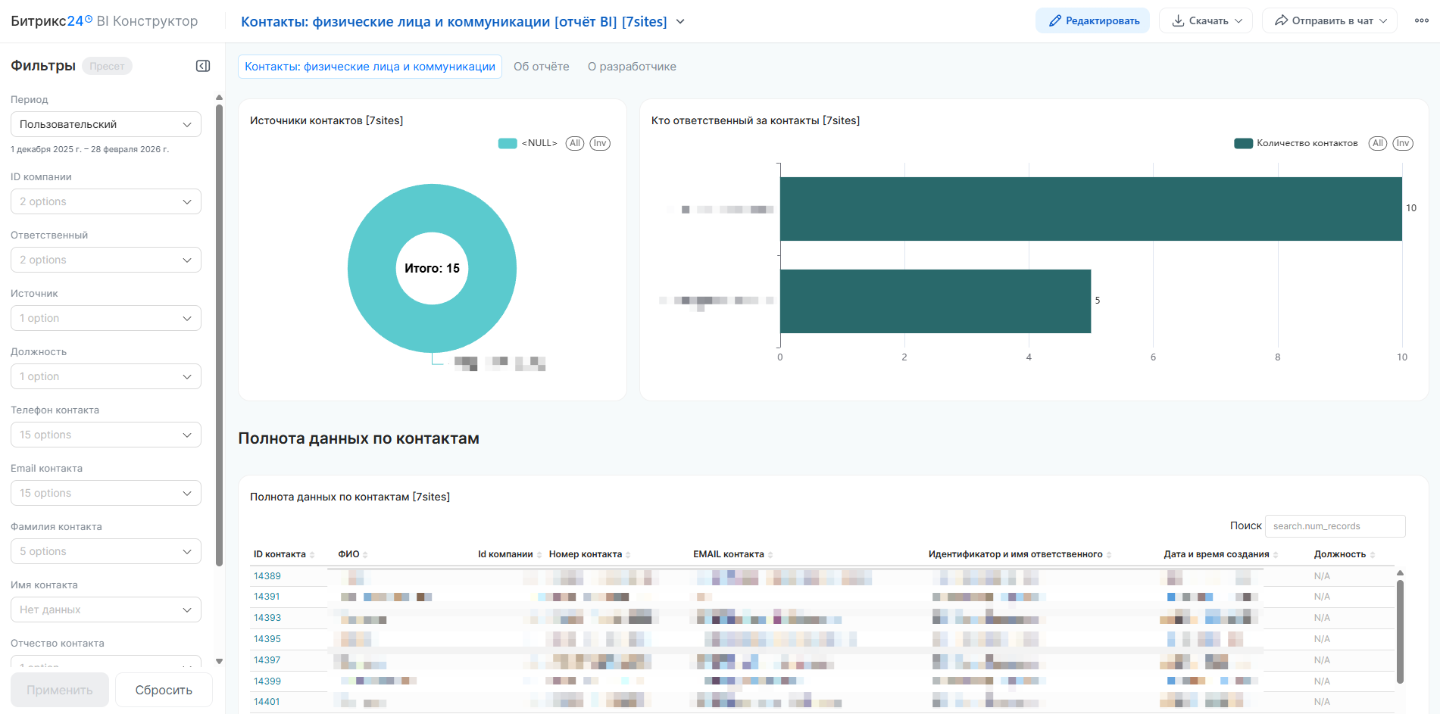The width and height of the screenshot is (1440, 714).
Task: Open the Должность filter dropdown
Action: coord(106,376)
